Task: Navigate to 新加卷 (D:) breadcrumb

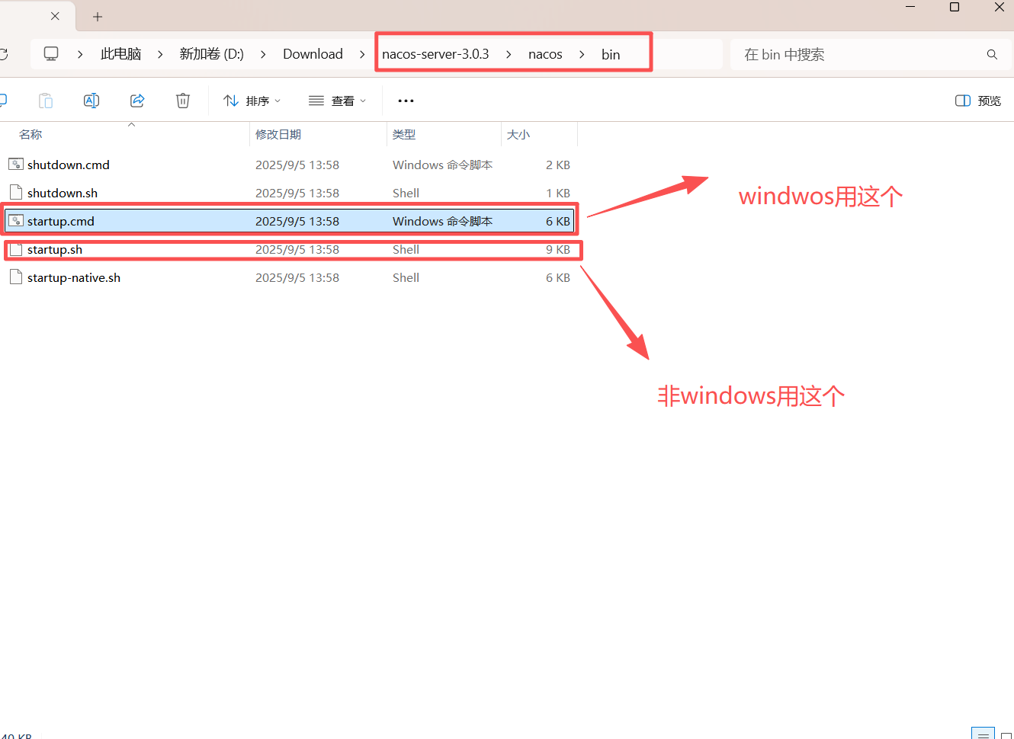Action: [211, 54]
